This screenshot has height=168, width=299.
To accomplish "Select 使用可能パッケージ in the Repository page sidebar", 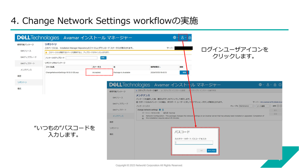I will tap(25, 44).
